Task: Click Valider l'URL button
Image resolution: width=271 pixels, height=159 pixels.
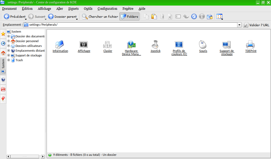Action: tap(256, 25)
